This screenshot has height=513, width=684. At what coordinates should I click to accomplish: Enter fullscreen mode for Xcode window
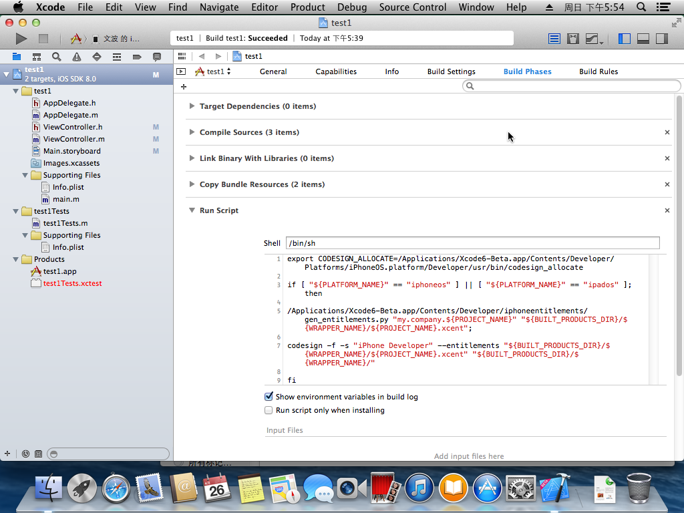click(x=676, y=23)
